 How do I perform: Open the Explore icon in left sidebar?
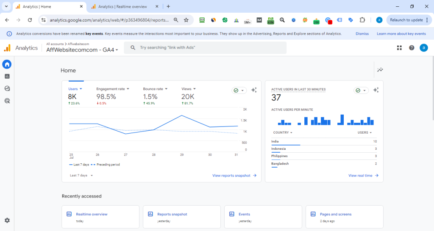pos(7,88)
